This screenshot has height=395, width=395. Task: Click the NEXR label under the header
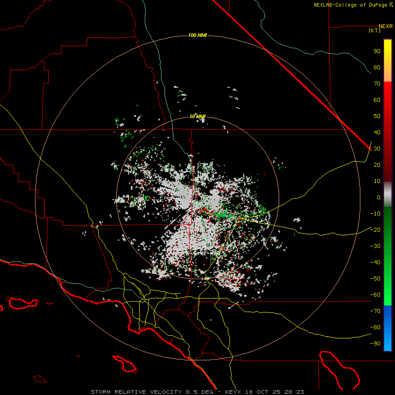386,26
